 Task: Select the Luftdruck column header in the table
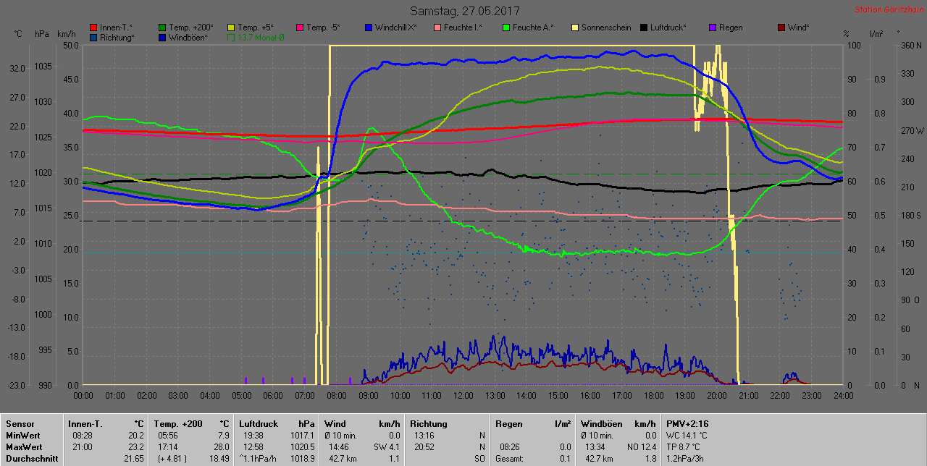pyautogui.click(x=259, y=423)
